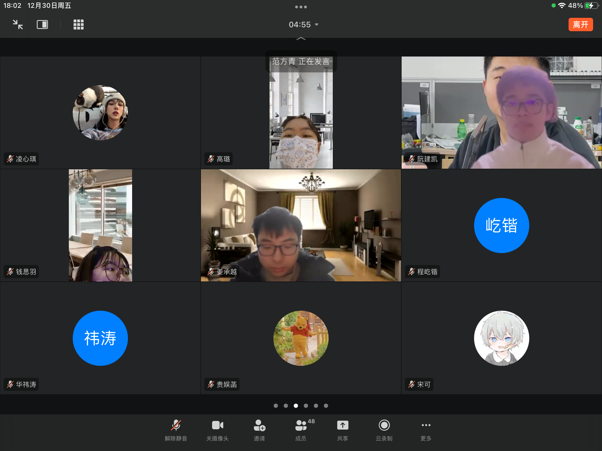Open the meeting timer 04:55 dropdown
602x451 pixels.
point(304,24)
